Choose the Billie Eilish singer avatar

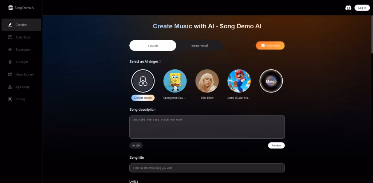(207, 81)
